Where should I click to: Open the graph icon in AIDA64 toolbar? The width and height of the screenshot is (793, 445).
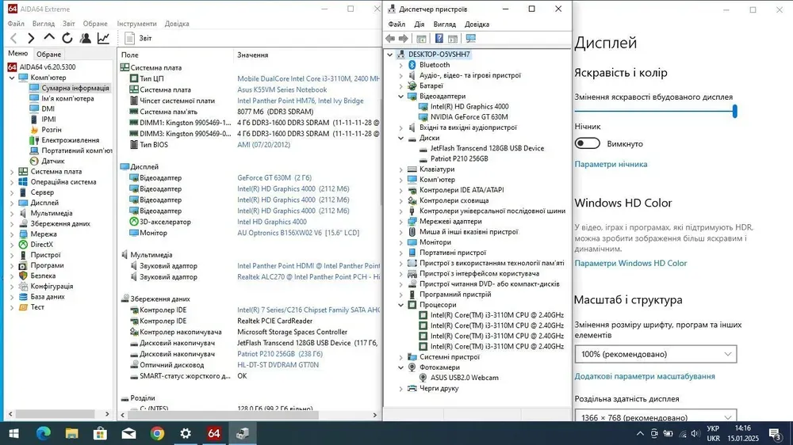click(x=104, y=38)
